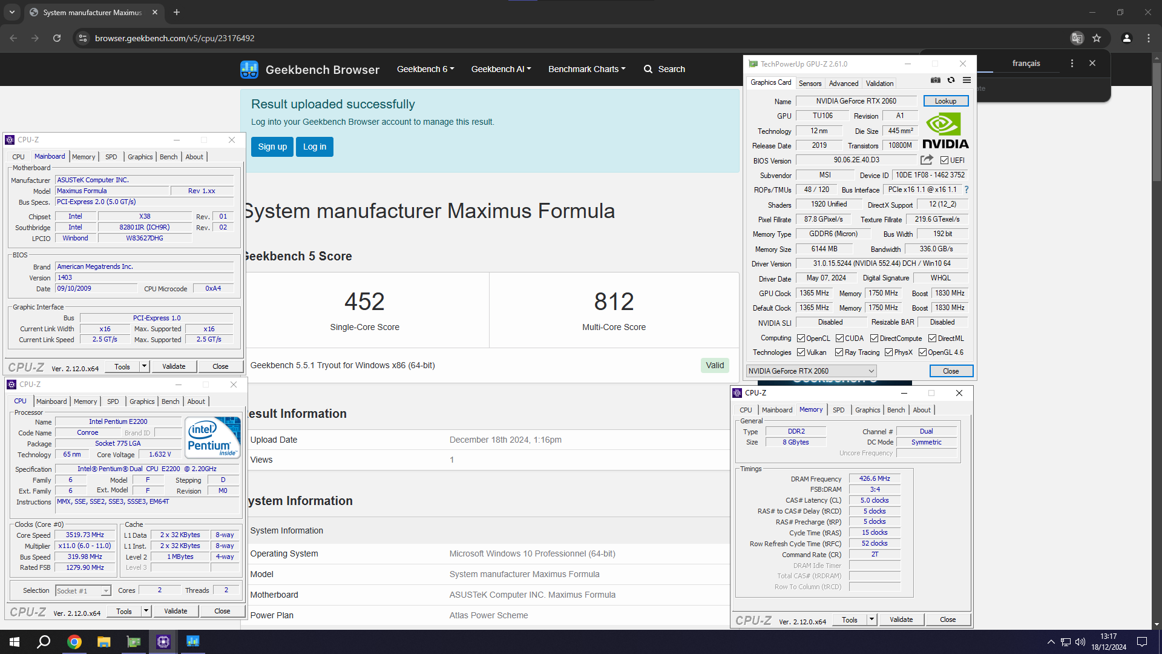Toggle Ray Tracing checkbox in GPU-Z
Screen dimensions: 1162x654
tap(839, 352)
